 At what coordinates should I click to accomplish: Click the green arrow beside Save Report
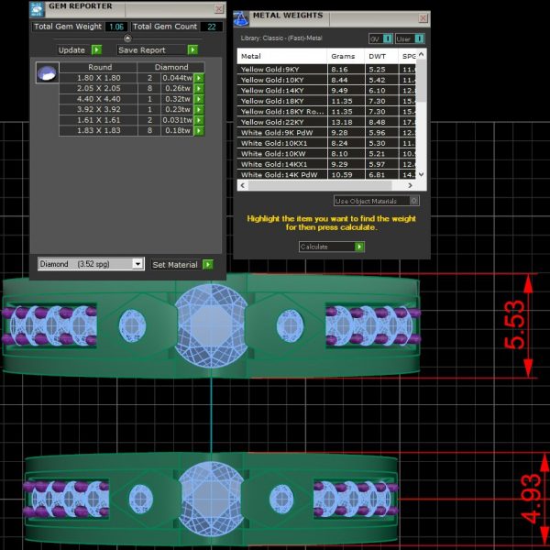pos(192,49)
